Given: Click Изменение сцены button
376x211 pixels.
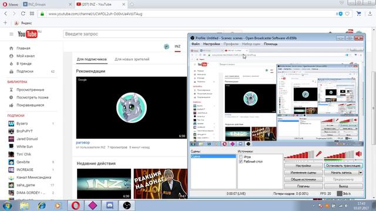Looking at the screenshot, I should coord(303,172).
